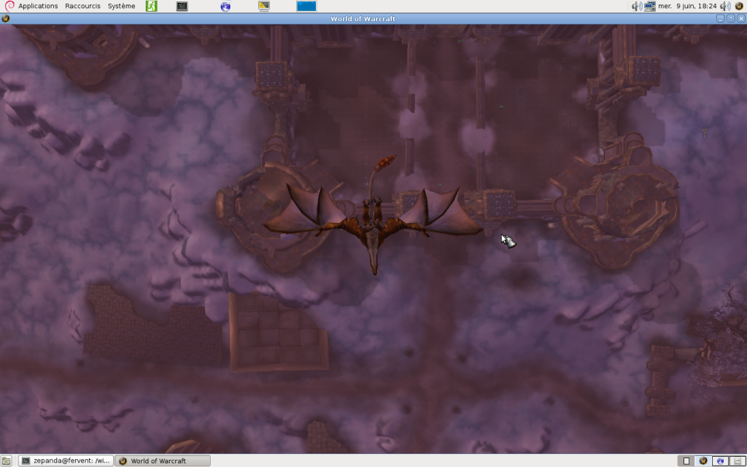Click the monitor display launcher icon
The height and width of the screenshot is (467, 747).
coord(264,6)
